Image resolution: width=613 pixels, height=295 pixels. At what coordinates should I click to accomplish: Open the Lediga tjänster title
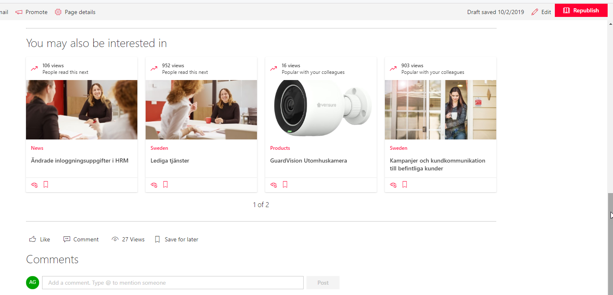tap(170, 160)
